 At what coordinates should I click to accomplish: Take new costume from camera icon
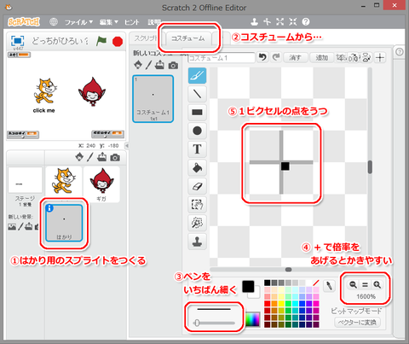pyautogui.click(x=173, y=66)
